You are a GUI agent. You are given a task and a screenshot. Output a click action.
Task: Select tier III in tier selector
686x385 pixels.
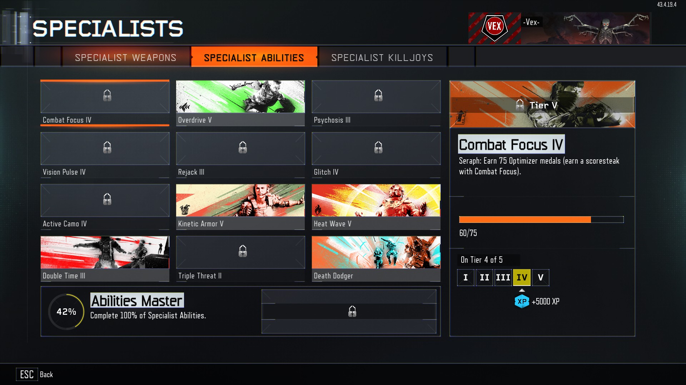point(503,277)
